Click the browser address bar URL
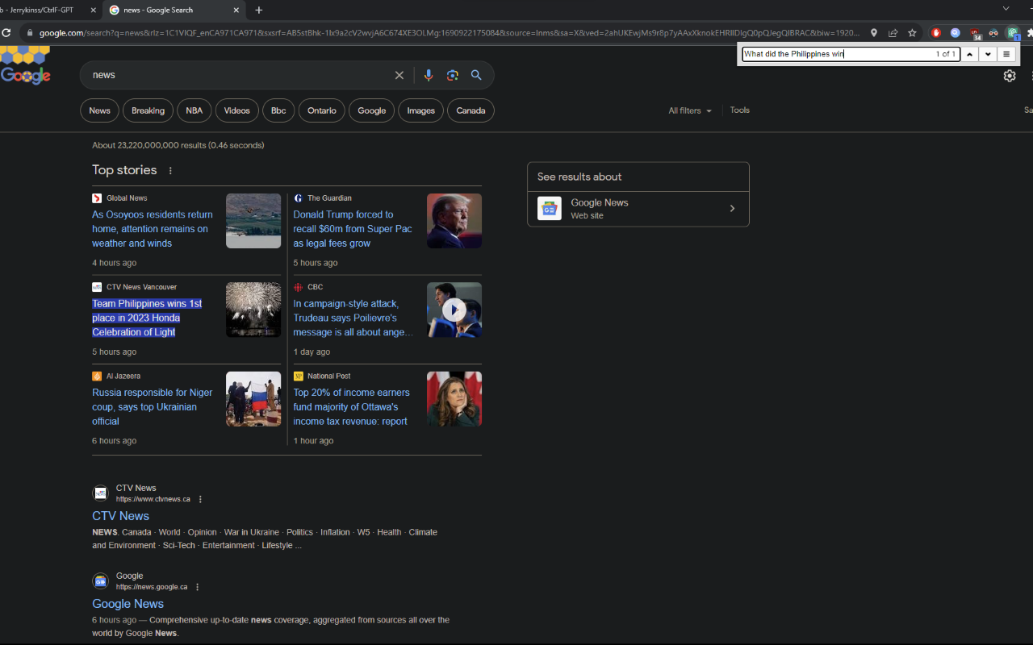Viewport: 1033px width, 645px height. coord(449,33)
